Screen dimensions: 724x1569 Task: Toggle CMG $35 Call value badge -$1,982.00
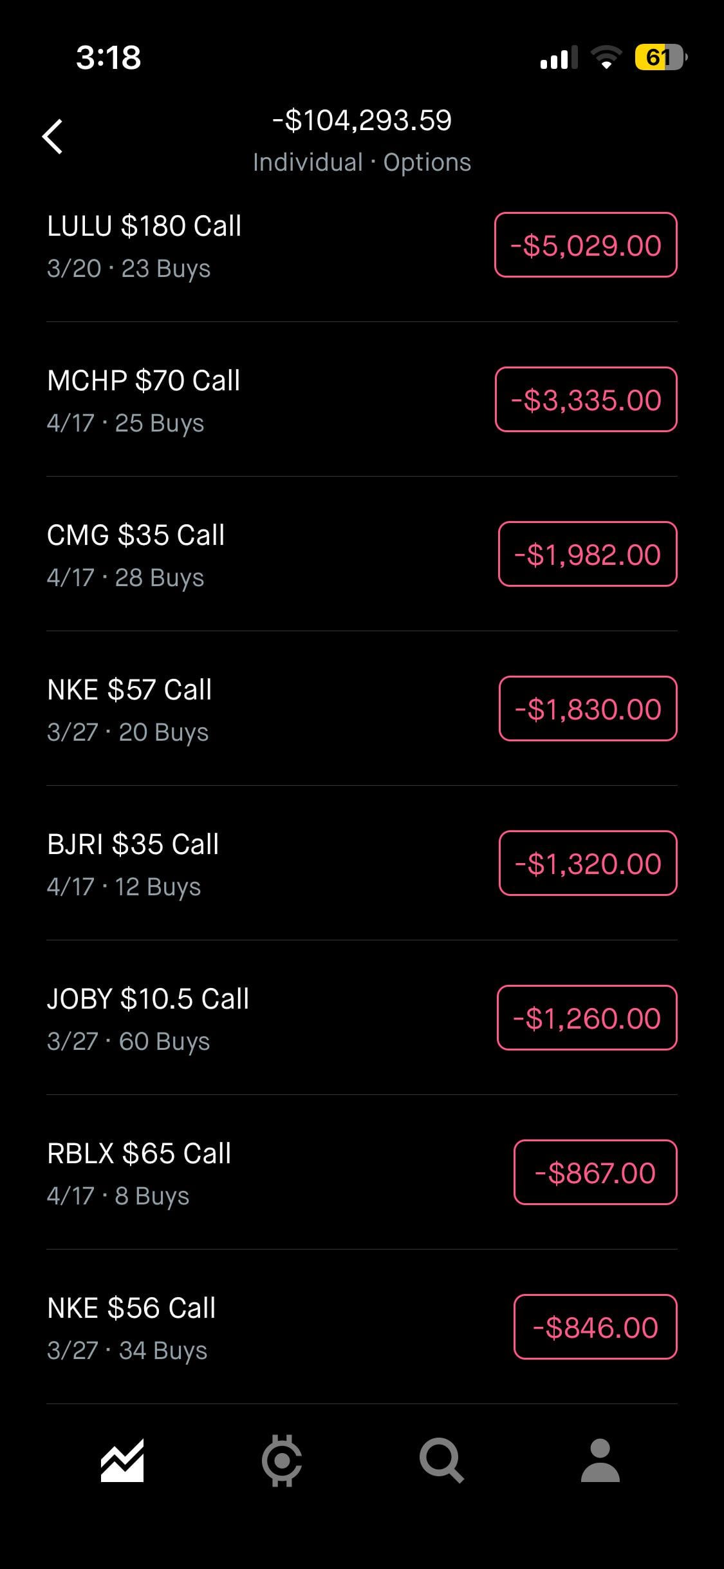point(588,555)
